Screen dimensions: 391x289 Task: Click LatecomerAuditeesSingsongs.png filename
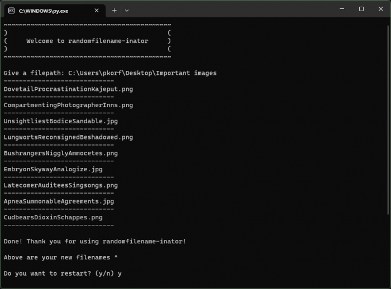60,185
